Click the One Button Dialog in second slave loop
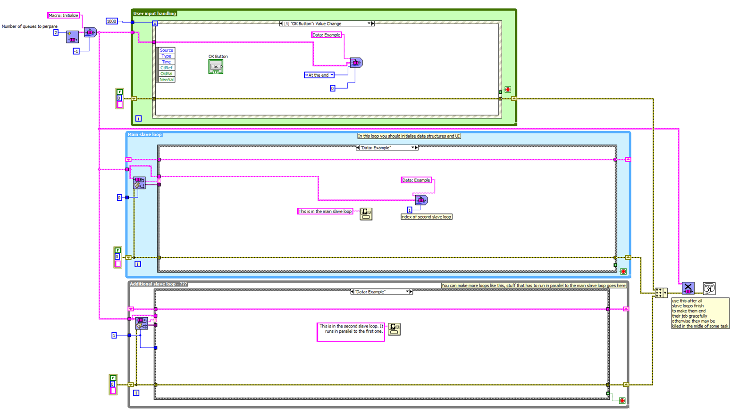 point(394,329)
